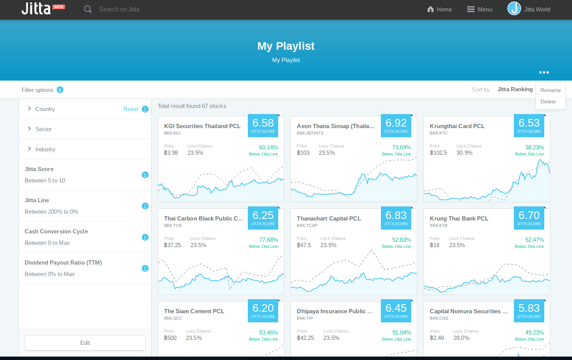Open the Jitta Score filter
This screenshot has width=572, height=360.
[85, 175]
